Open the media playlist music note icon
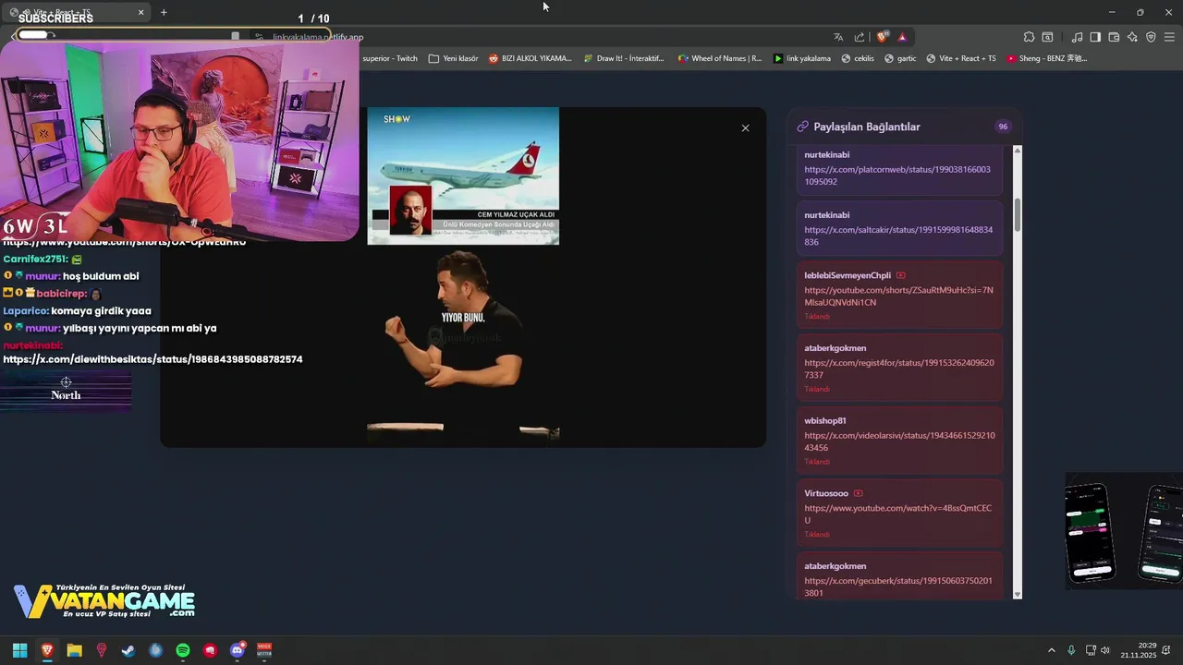 (x=1077, y=37)
